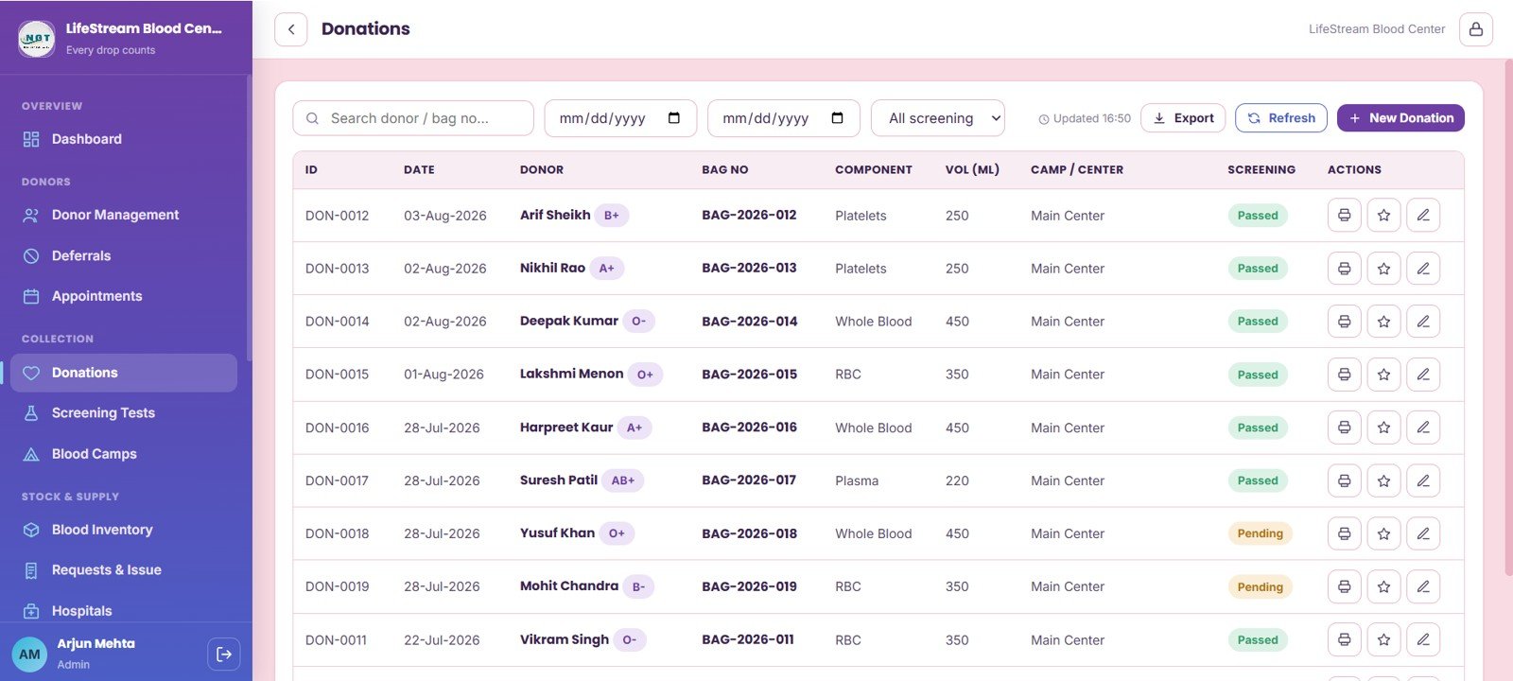Star donation DON-0018
Viewport: 1513px width, 681px height.
coord(1383,533)
